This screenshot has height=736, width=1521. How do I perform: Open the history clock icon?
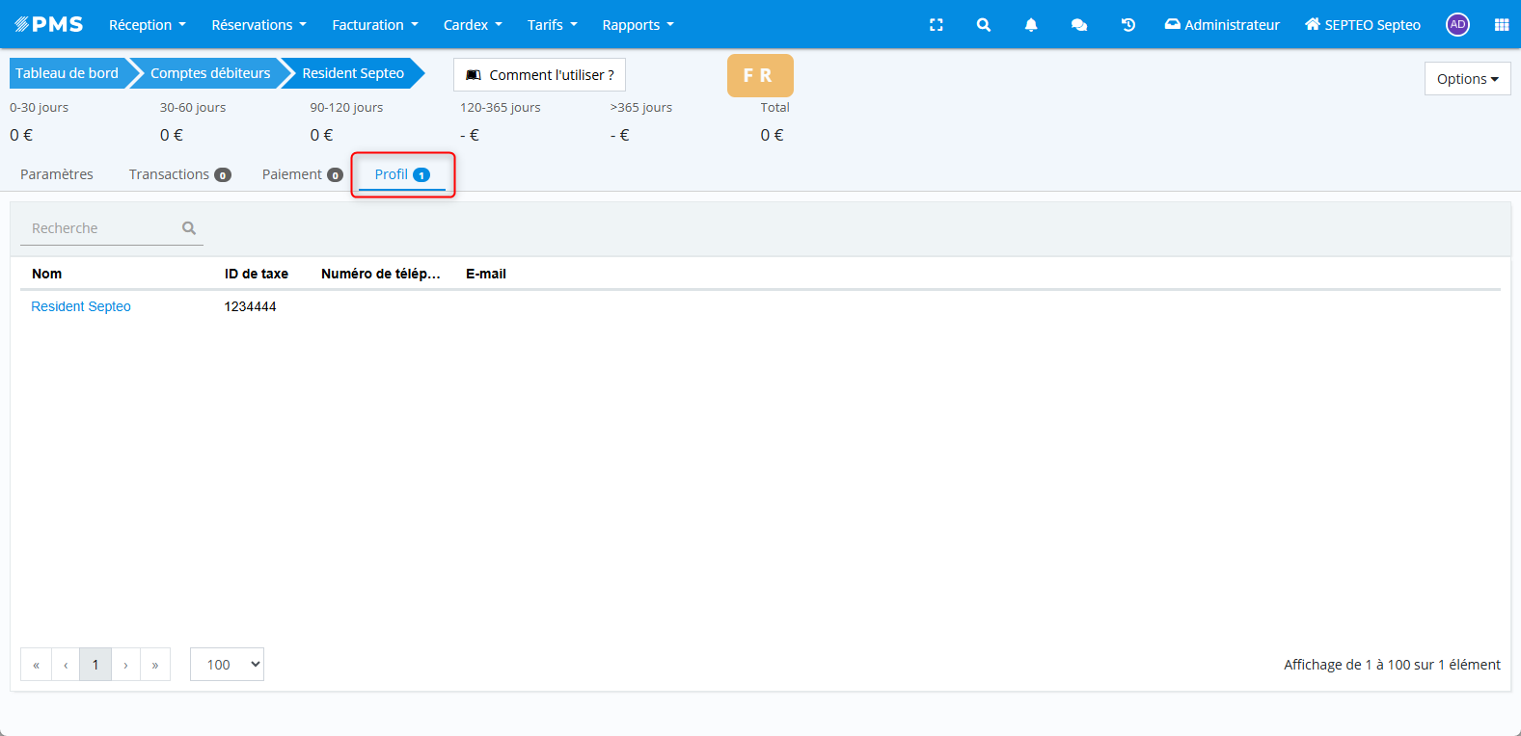[x=1127, y=25]
